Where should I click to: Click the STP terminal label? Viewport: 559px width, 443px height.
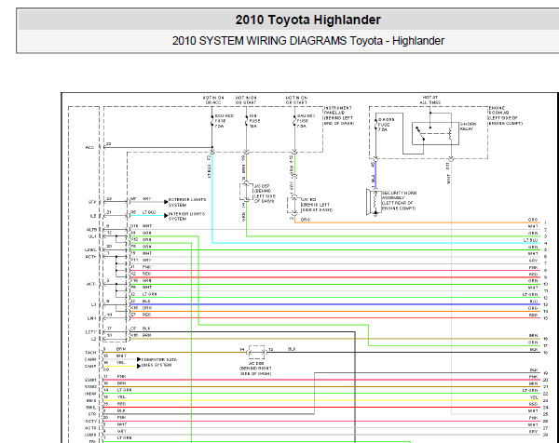pyautogui.click(x=92, y=202)
